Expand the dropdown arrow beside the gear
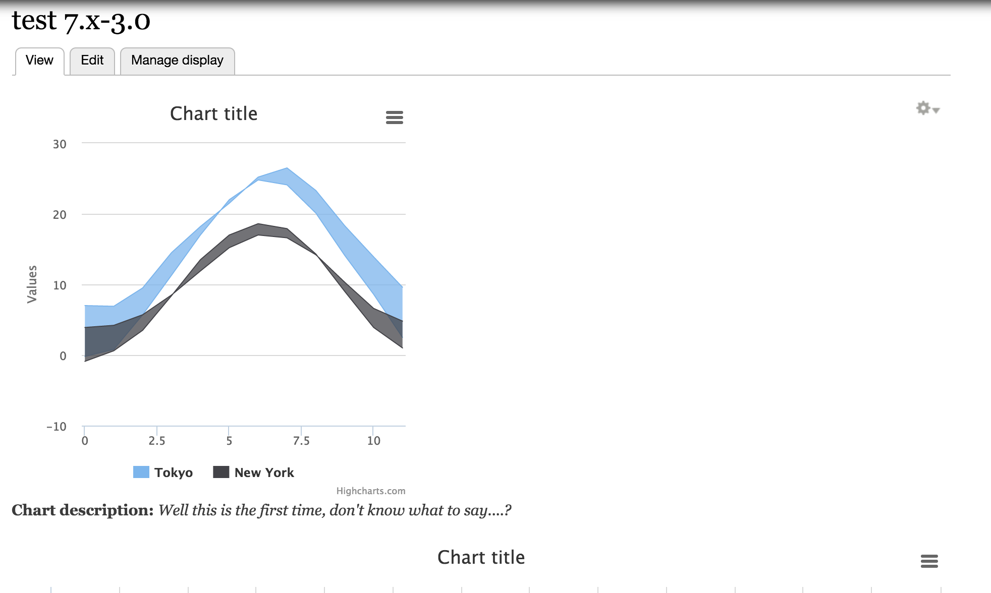Screen dimensions: 991x593 [936, 110]
